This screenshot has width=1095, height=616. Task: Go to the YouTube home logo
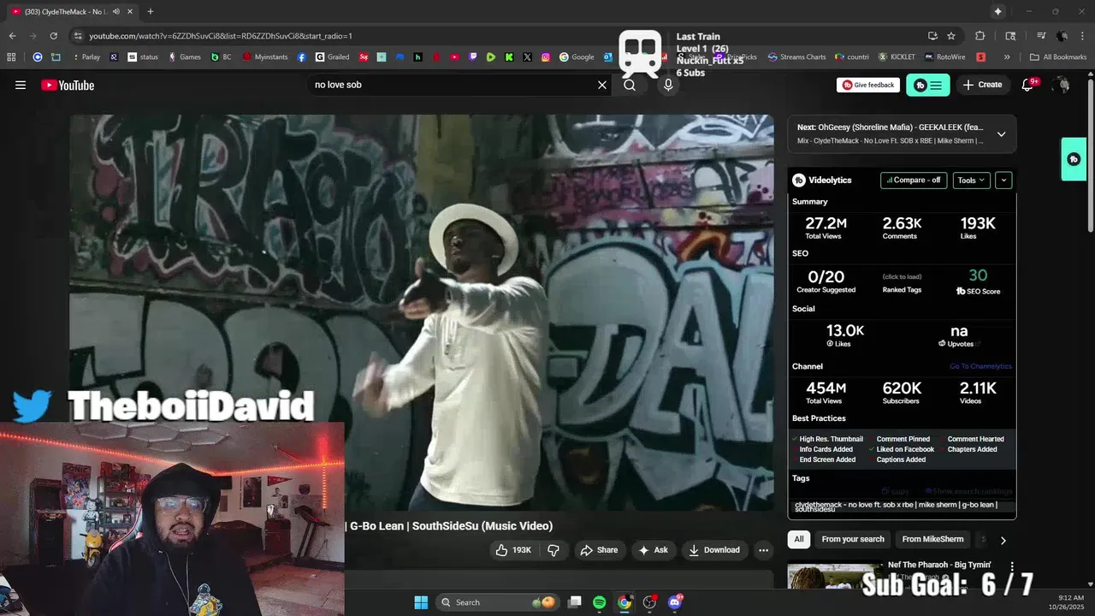tap(68, 85)
